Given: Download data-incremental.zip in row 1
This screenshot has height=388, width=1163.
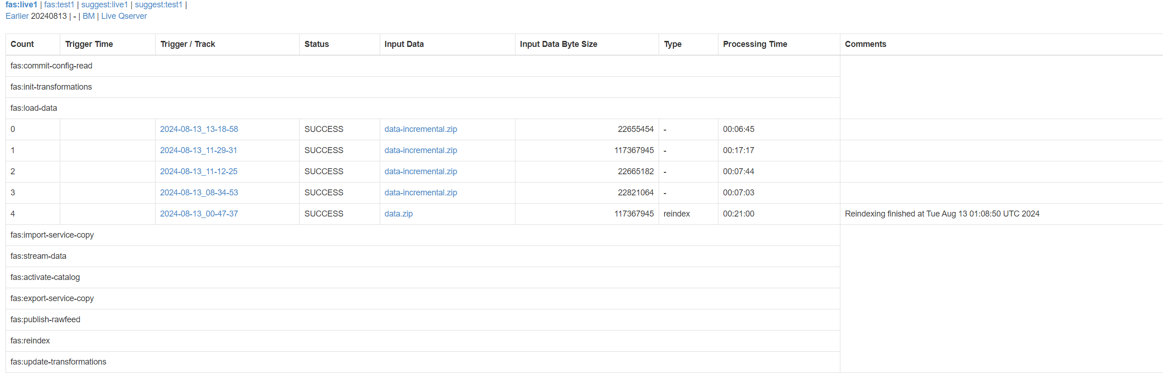Looking at the screenshot, I should (x=421, y=150).
